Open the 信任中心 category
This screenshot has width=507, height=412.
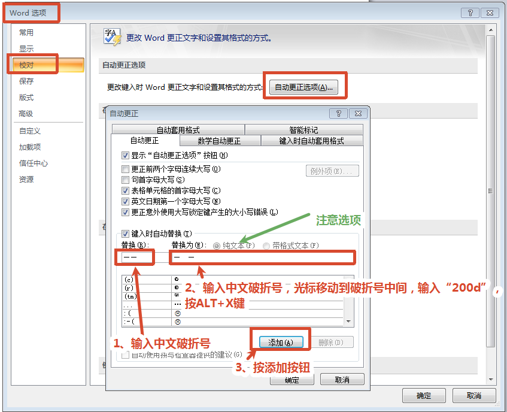click(x=34, y=163)
